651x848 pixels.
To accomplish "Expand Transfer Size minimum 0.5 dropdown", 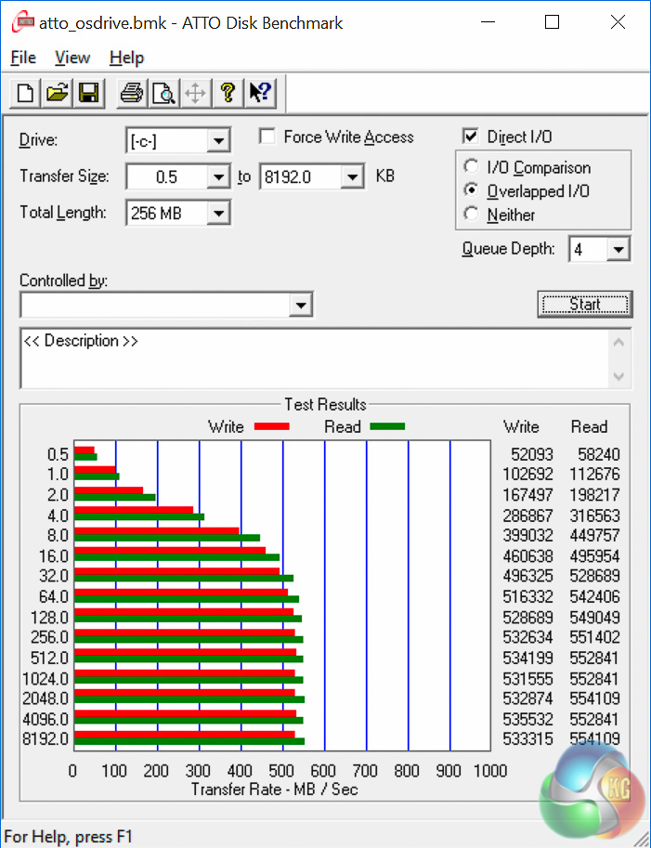I will click(218, 176).
